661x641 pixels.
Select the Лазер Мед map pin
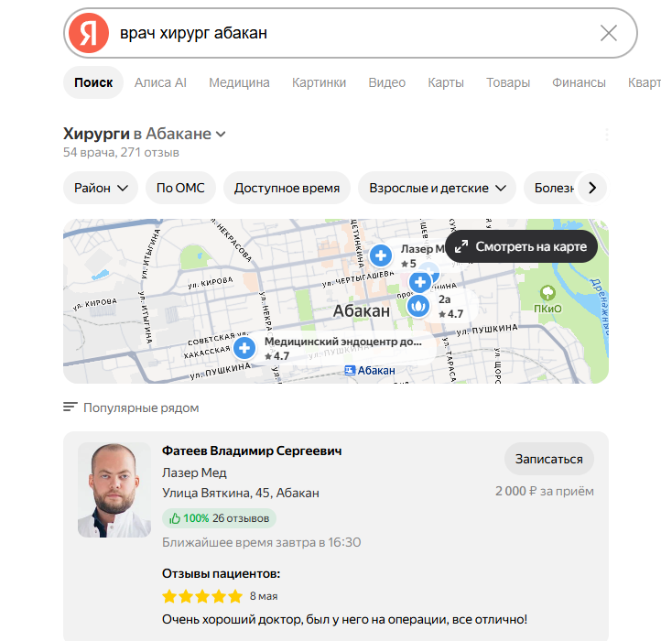pyautogui.click(x=381, y=255)
